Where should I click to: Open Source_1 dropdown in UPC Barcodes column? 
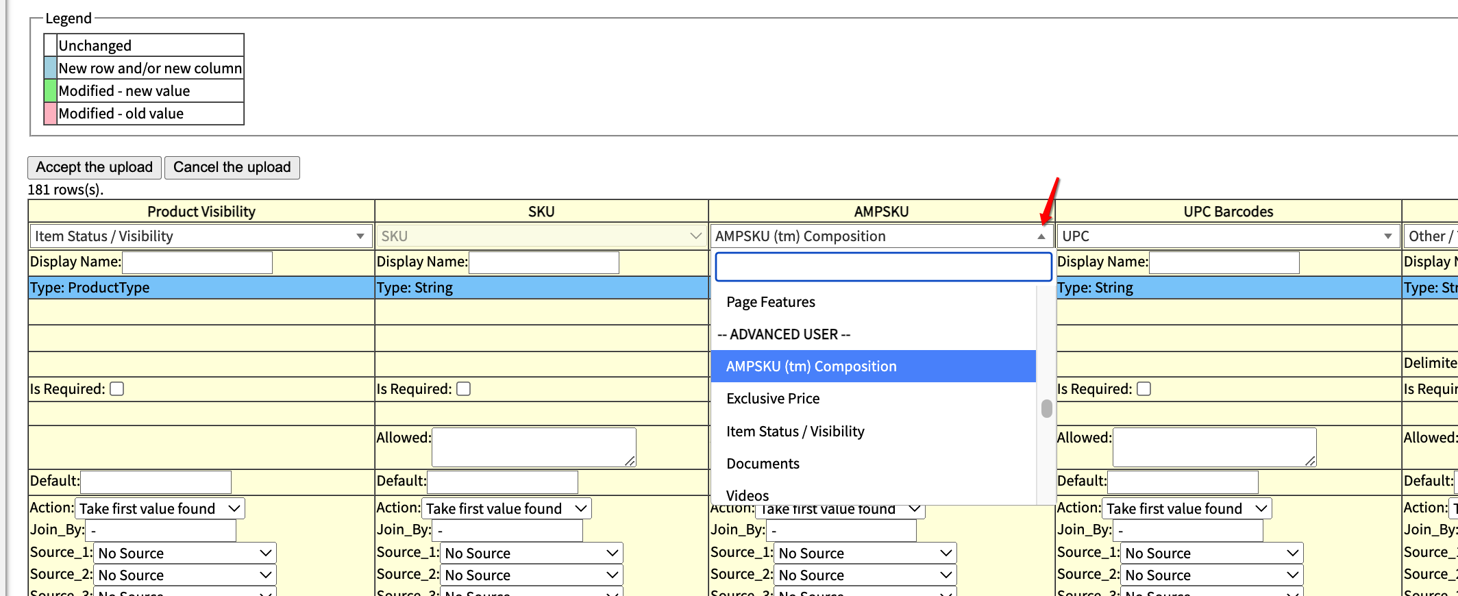point(1212,553)
